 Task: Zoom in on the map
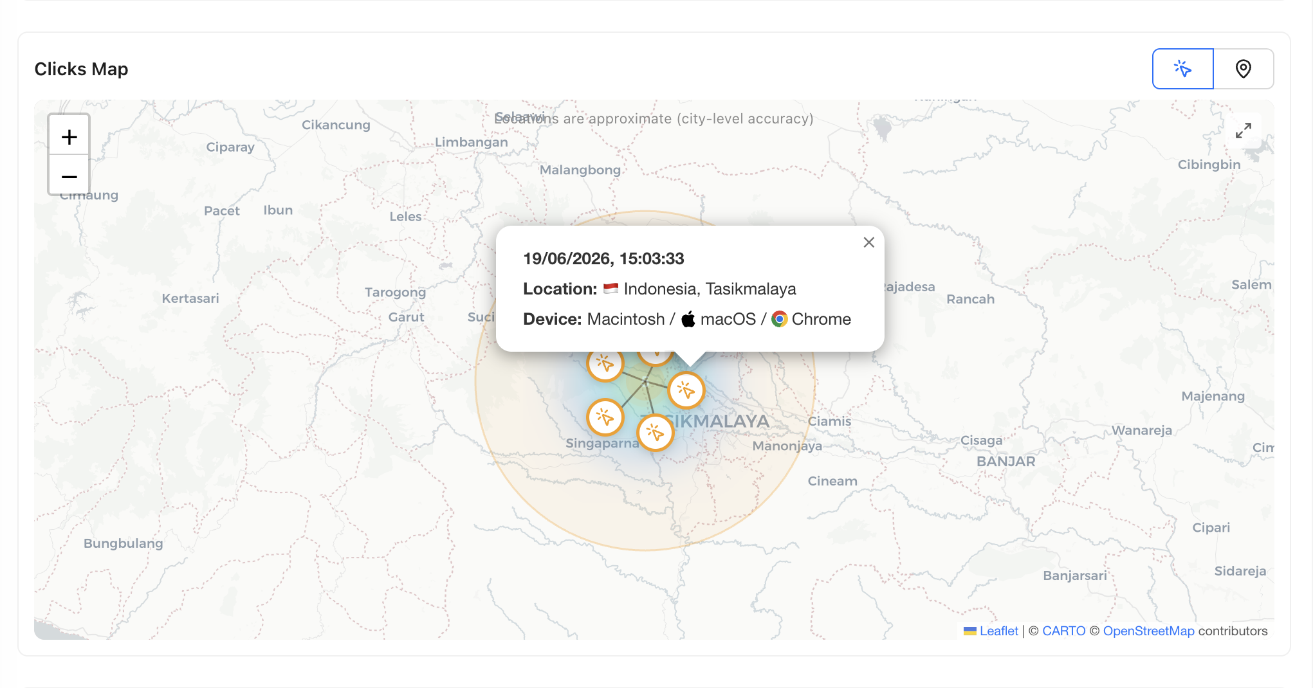69,136
